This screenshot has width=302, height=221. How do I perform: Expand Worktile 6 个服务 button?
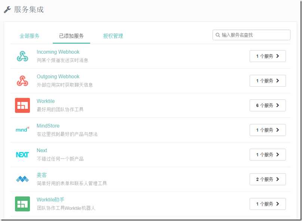(x=268, y=105)
